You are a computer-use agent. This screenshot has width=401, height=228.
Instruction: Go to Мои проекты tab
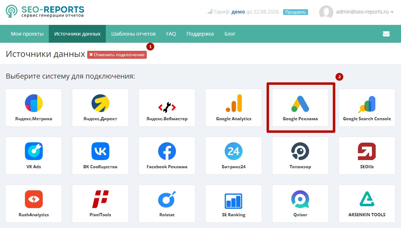tap(27, 34)
